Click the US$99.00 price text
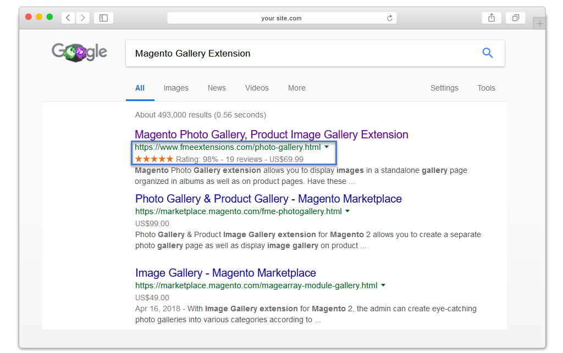The height and width of the screenshot is (353, 563). pos(152,223)
